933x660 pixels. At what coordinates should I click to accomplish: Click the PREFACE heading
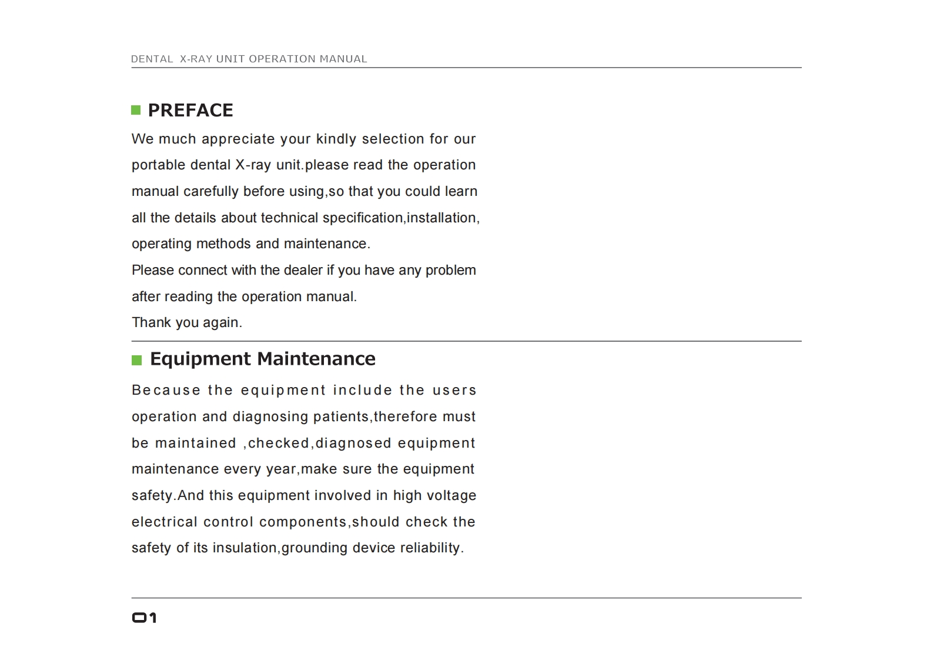(x=190, y=110)
